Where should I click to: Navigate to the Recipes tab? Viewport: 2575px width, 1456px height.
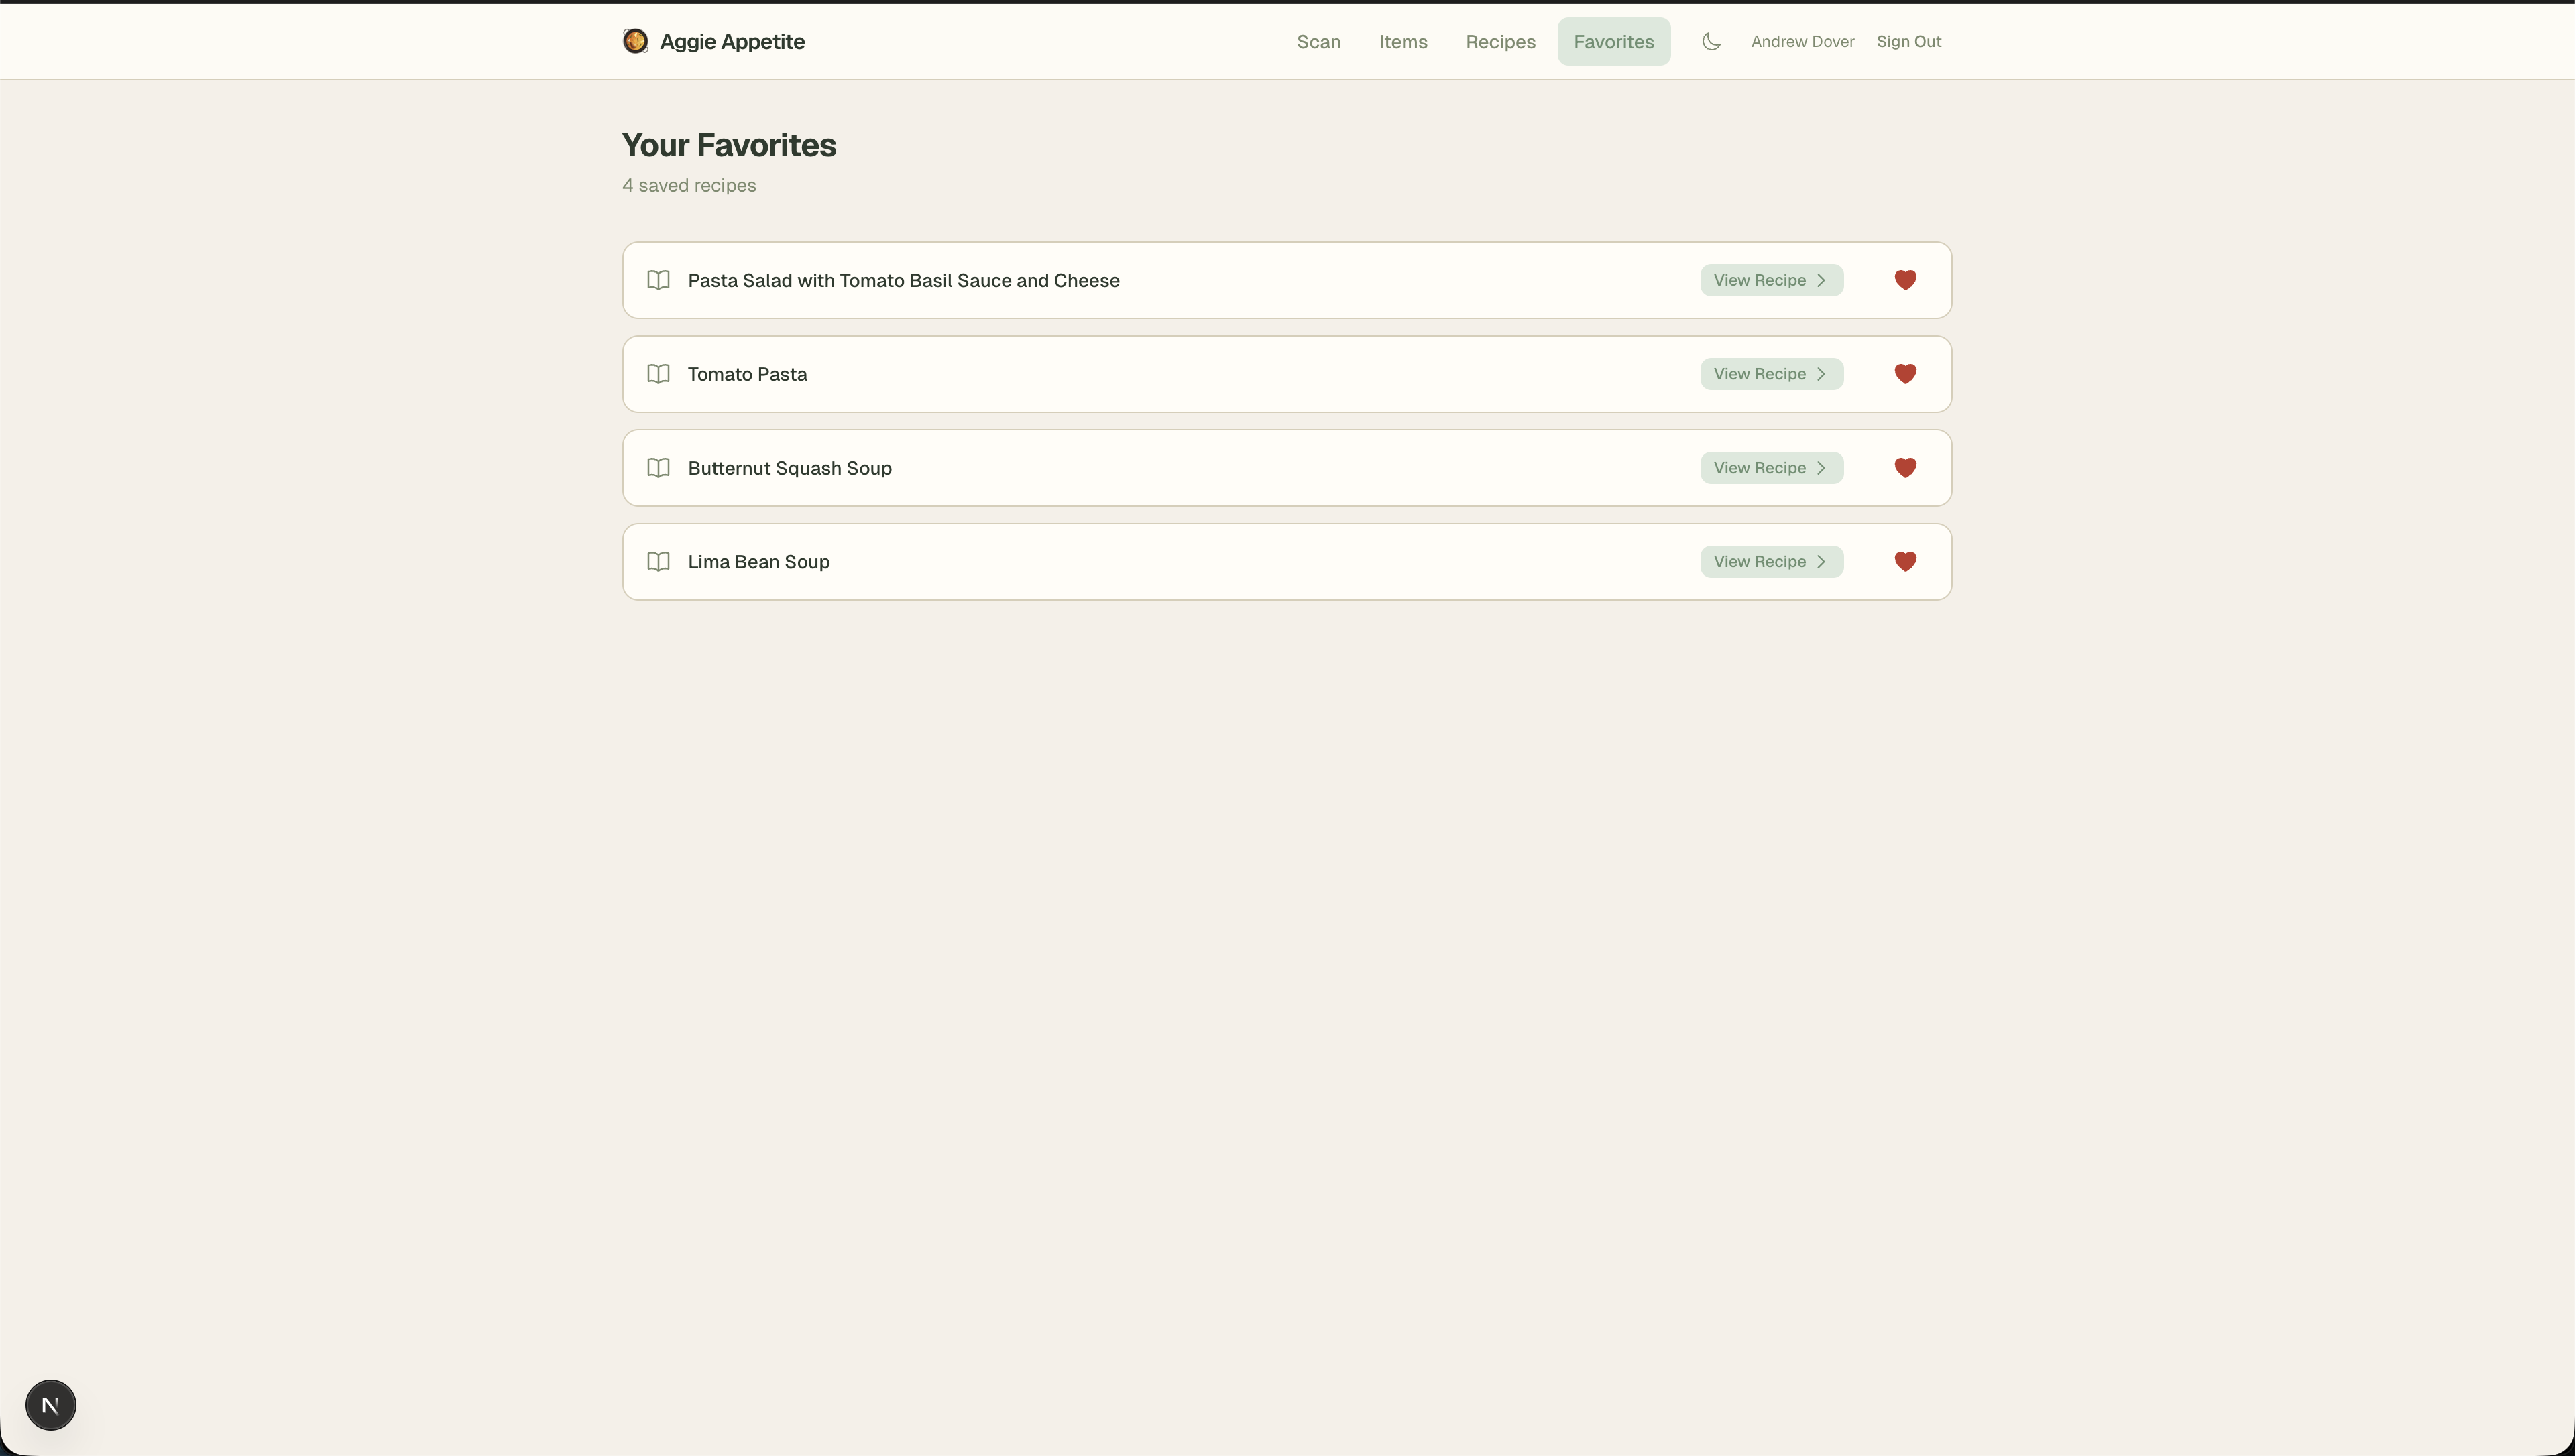pyautogui.click(x=1500, y=42)
